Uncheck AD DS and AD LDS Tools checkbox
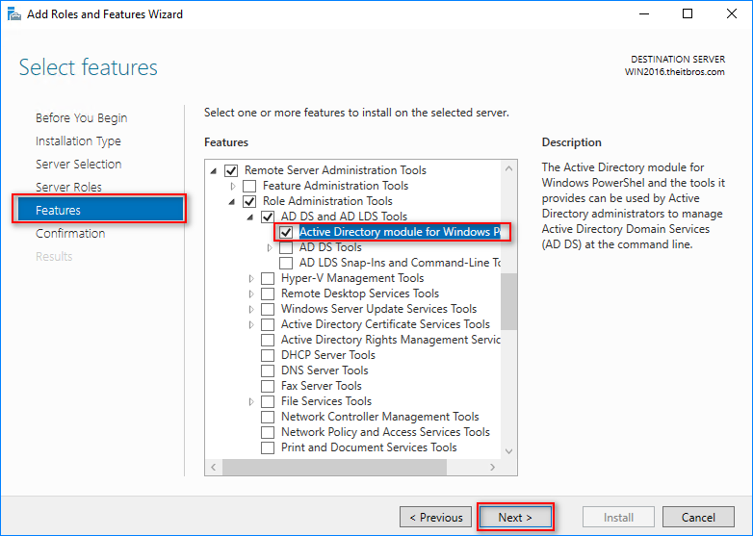Image resolution: width=753 pixels, height=536 pixels. tap(268, 217)
